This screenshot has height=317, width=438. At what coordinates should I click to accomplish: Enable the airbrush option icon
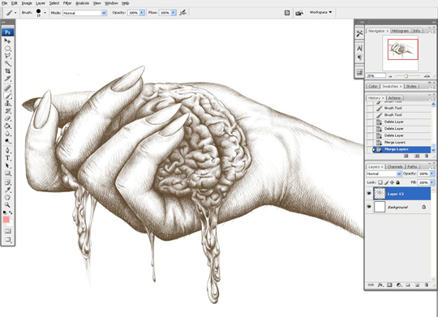pyautogui.click(x=183, y=13)
